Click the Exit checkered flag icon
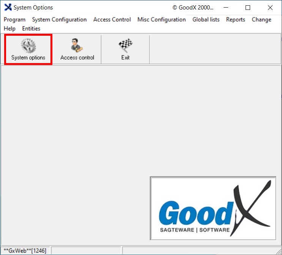 (x=125, y=45)
